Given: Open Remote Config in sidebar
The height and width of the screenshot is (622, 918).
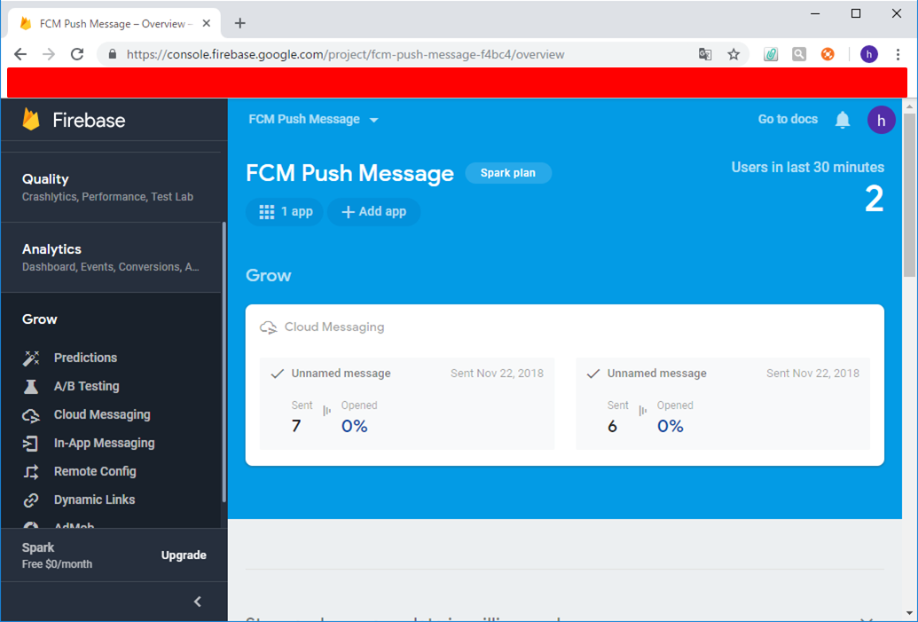Looking at the screenshot, I should (95, 471).
